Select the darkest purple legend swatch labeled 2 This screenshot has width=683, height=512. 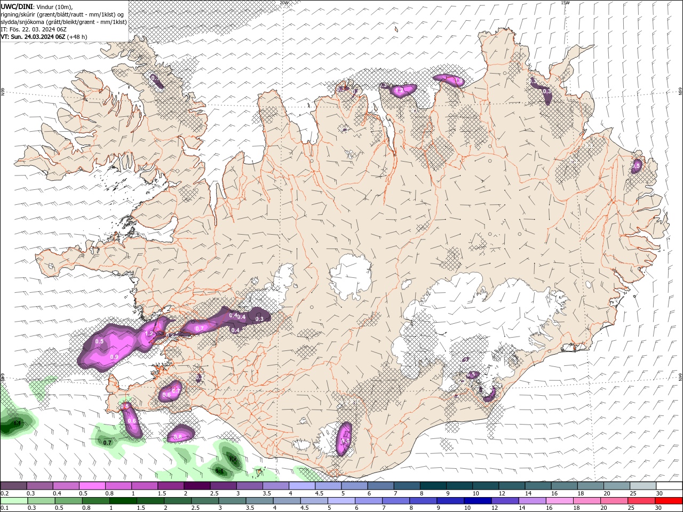point(196,486)
